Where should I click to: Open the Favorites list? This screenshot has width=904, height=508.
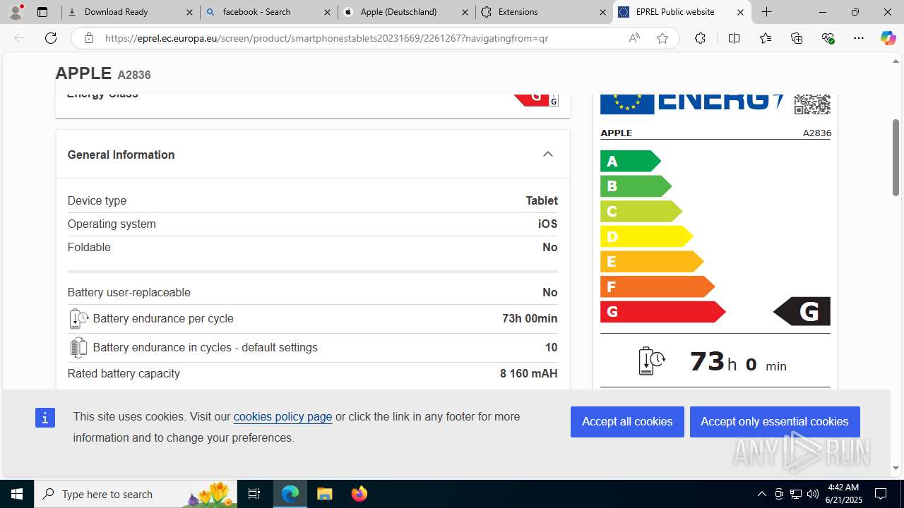tap(766, 38)
